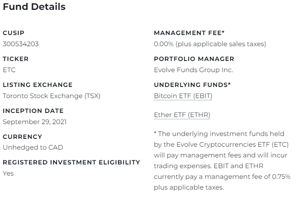Click the UNDERLYING FUNDS* label
The height and width of the screenshot is (197, 298).
click(x=192, y=85)
